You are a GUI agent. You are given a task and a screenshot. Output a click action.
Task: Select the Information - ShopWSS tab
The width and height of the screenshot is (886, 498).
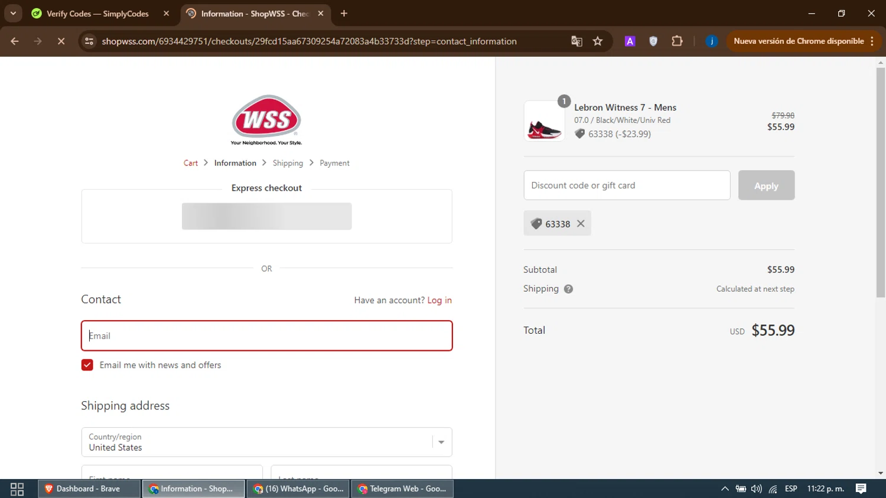(255, 14)
